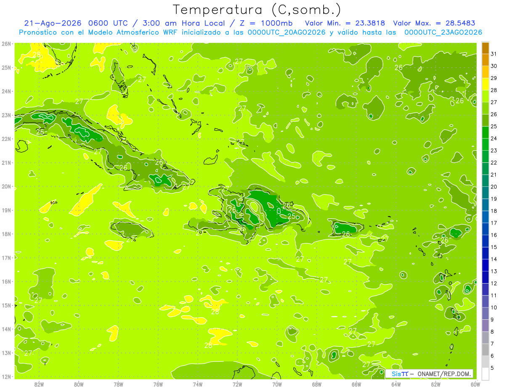Click 'Valor Max. = 28.5483' text

(x=434, y=23)
